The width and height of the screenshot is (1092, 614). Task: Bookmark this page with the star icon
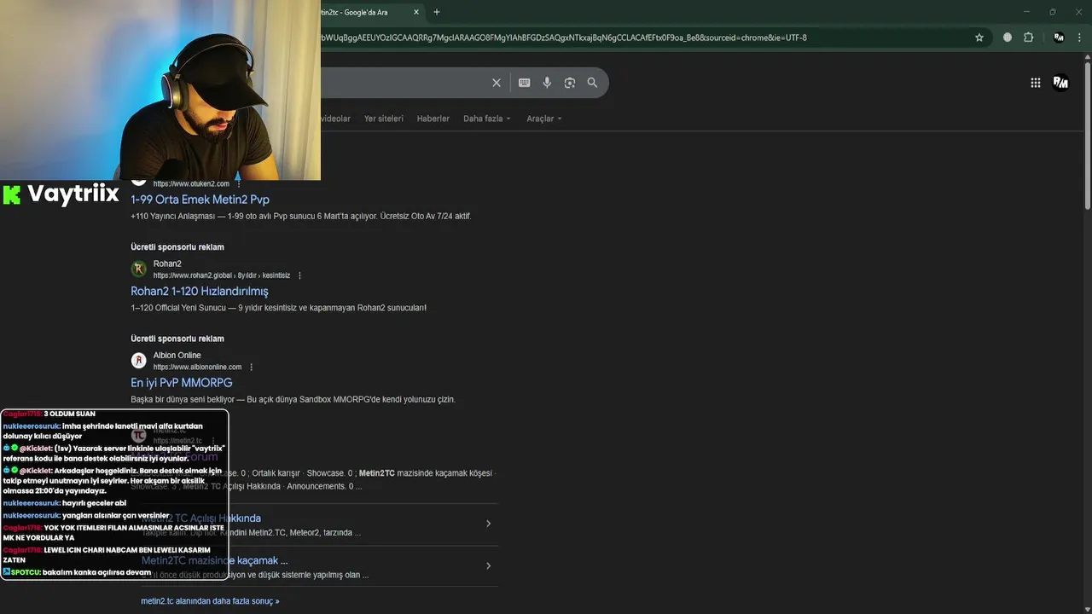click(979, 38)
